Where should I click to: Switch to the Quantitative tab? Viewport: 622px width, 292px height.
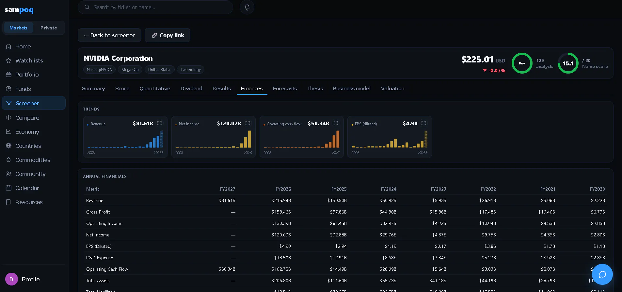(155, 89)
